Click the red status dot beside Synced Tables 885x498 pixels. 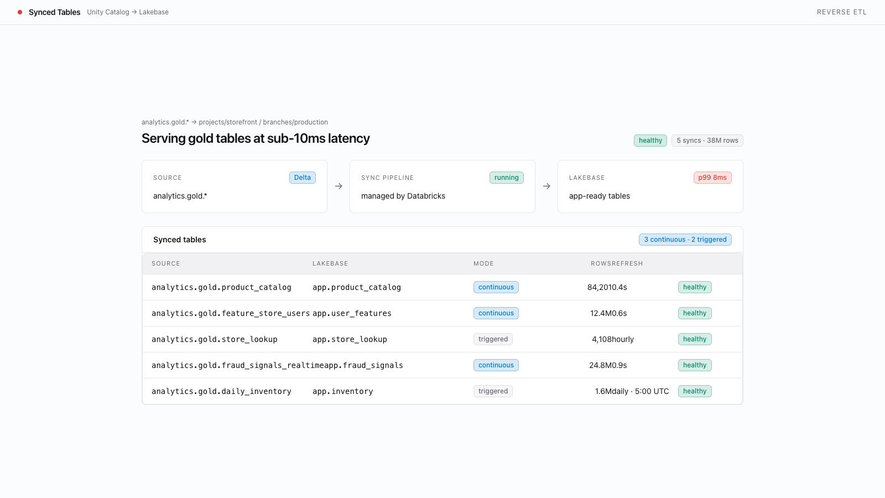pos(20,12)
